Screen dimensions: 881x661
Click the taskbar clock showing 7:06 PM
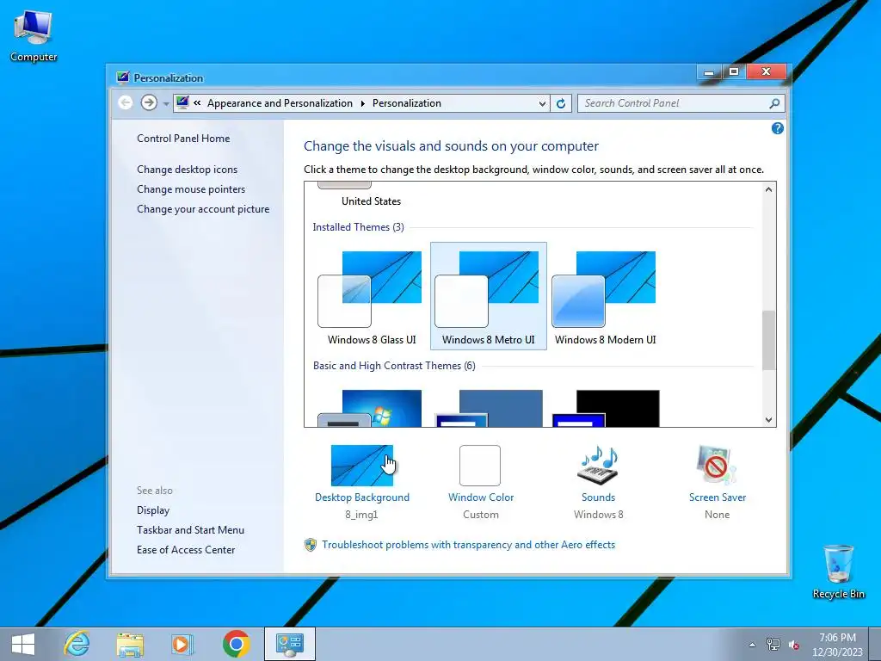click(837, 645)
